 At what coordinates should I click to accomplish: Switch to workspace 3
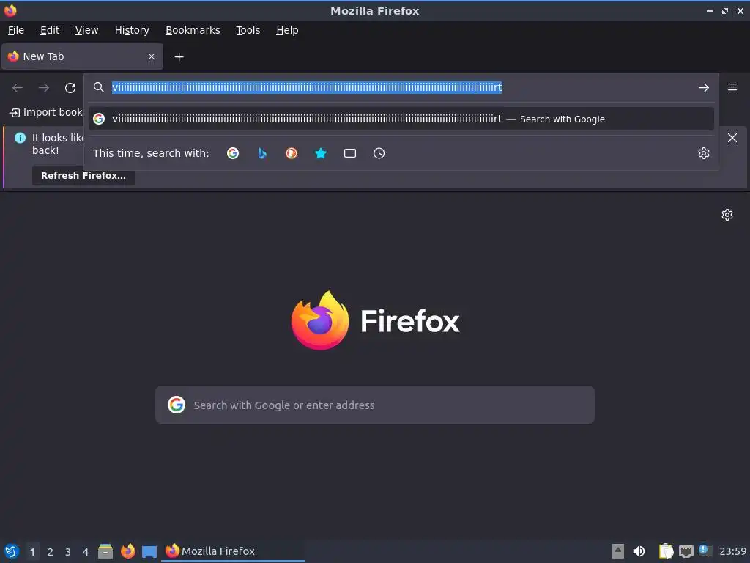[68, 551]
